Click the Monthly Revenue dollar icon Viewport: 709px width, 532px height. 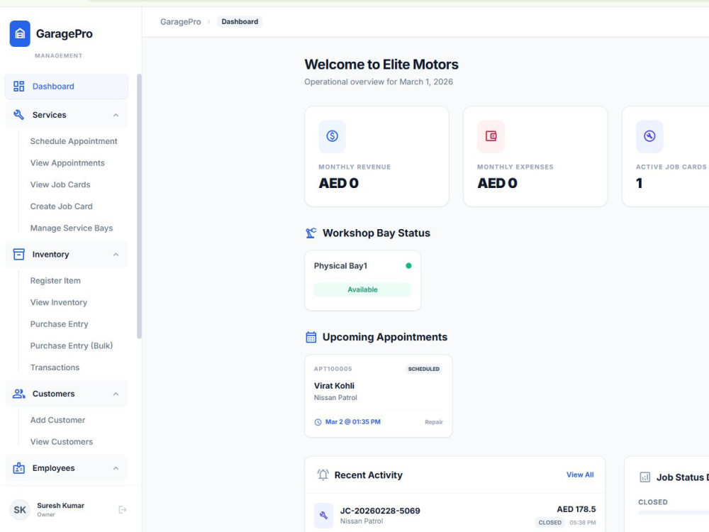(x=333, y=135)
